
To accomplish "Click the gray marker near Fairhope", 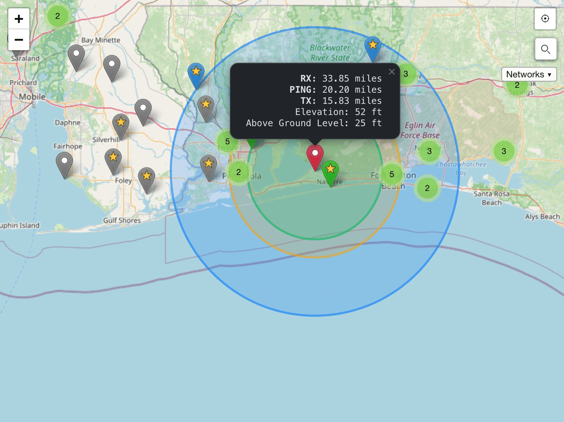I will [x=64, y=162].
